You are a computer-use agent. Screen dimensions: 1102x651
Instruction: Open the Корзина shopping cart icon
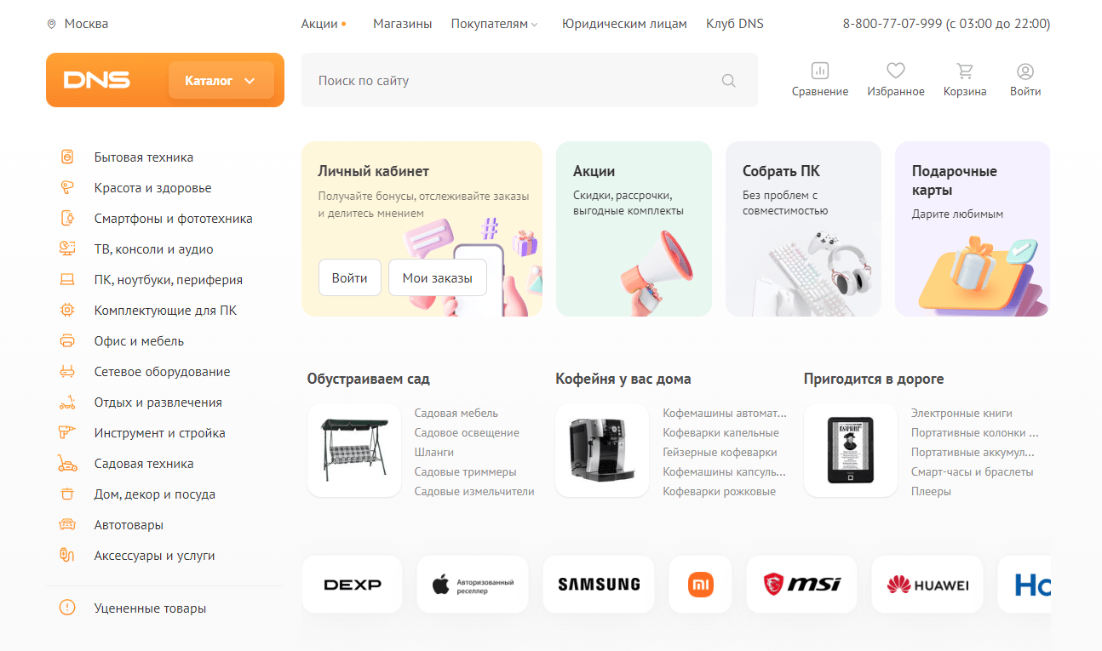965,71
